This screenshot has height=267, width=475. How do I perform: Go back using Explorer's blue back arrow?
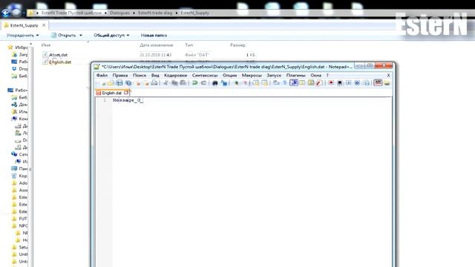5,13
